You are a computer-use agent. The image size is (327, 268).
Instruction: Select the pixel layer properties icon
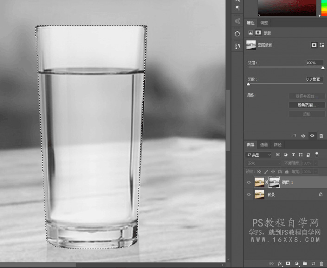(250, 33)
